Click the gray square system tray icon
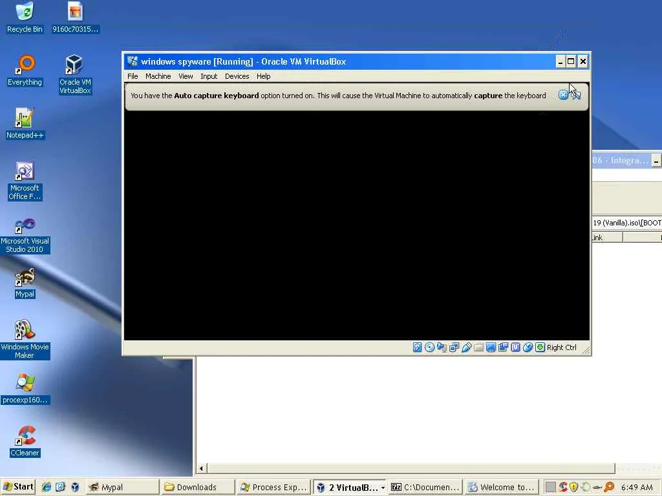The image size is (662, 496). point(550,487)
